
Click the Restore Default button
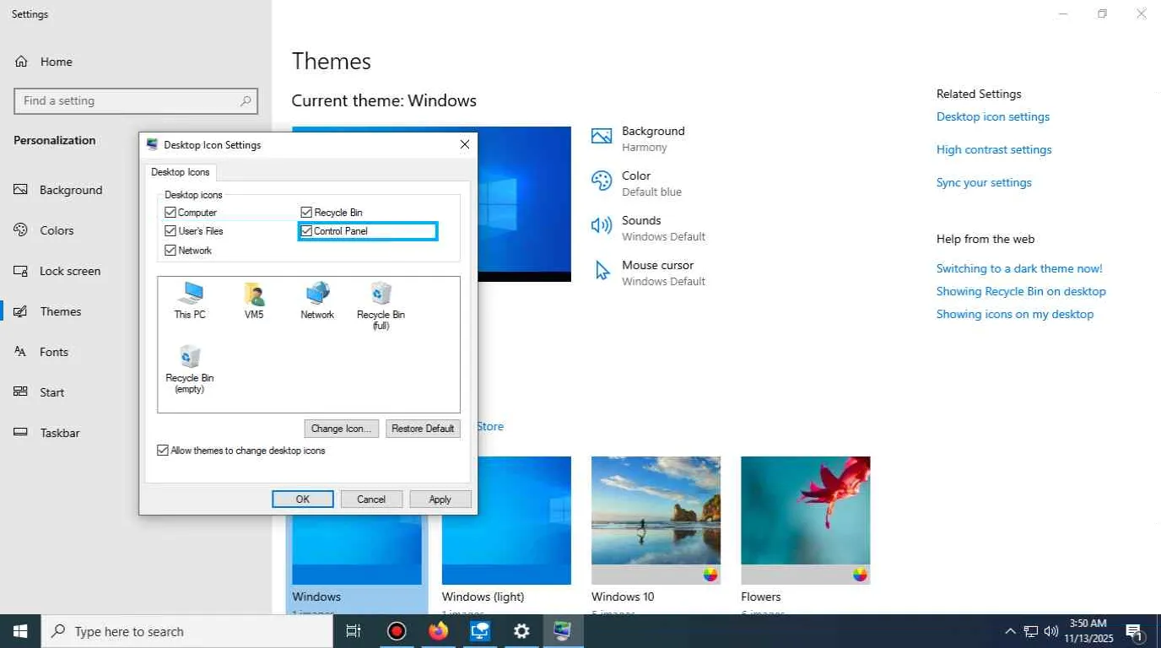point(423,429)
